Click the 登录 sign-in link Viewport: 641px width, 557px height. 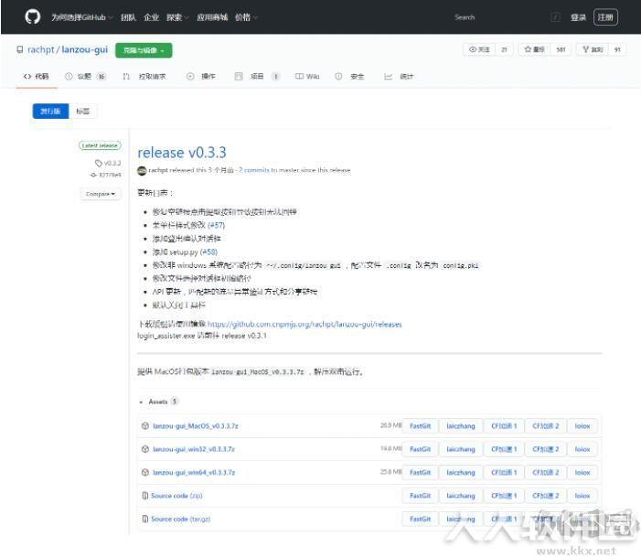pyautogui.click(x=578, y=17)
